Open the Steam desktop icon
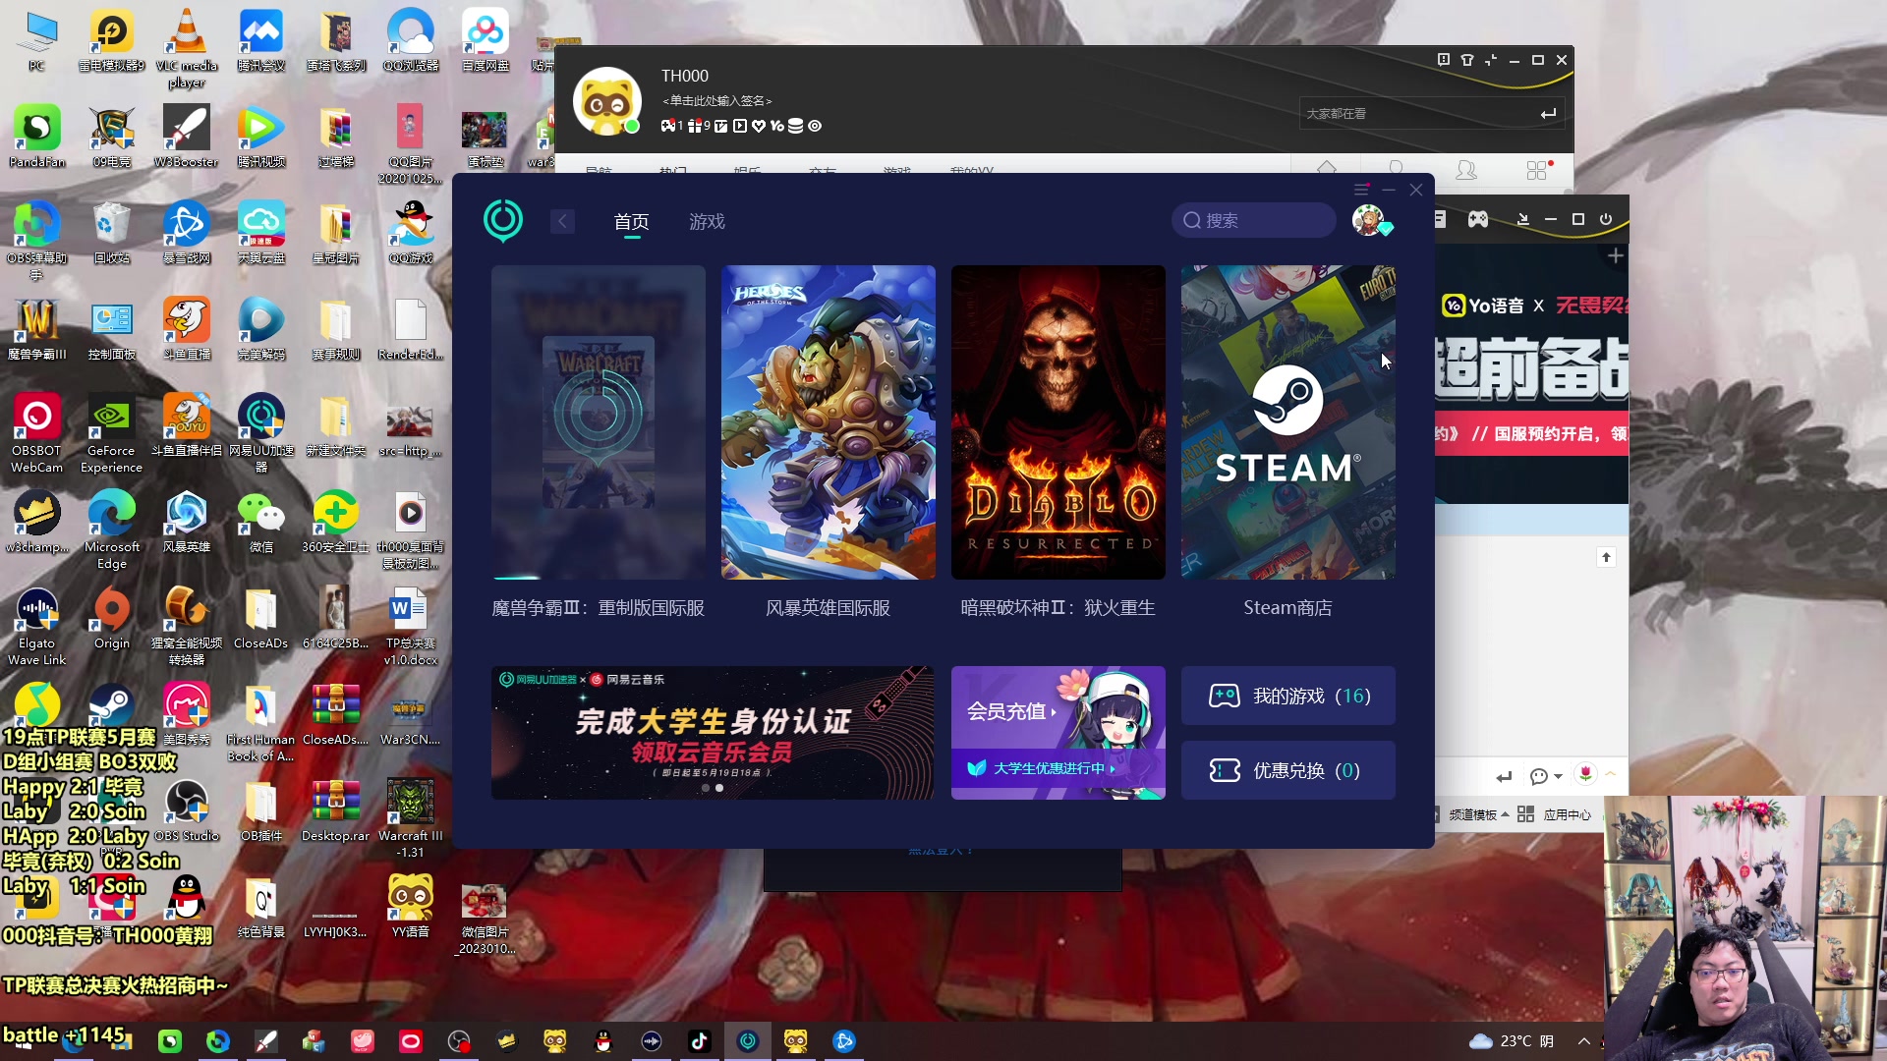 tap(112, 705)
